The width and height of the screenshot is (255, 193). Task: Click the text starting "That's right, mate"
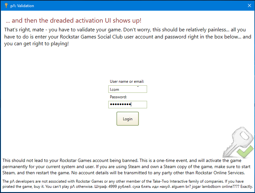(x=128, y=37)
